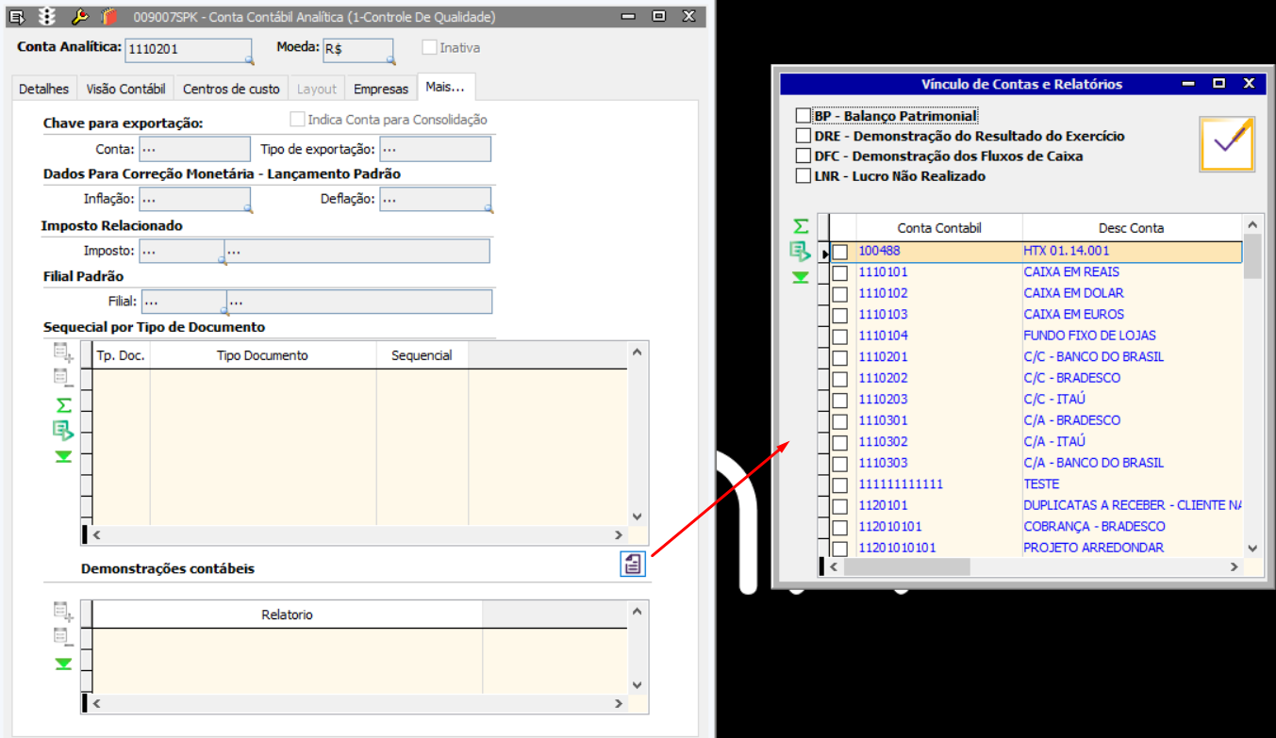Click the Conta export key input field
Image resolution: width=1276 pixels, height=738 pixels.
point(195,149)
